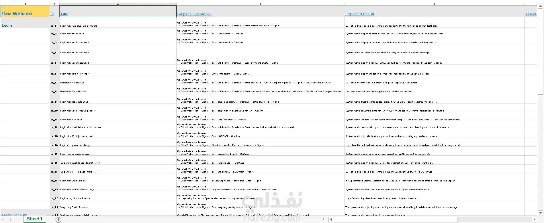544x223 pixels.
Task: Select steps cell with "Reset password"
Action: (261, 142)
